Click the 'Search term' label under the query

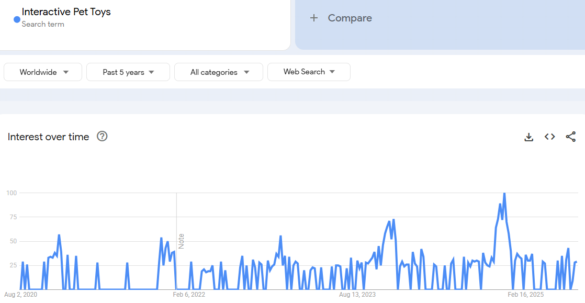[43, 25]
